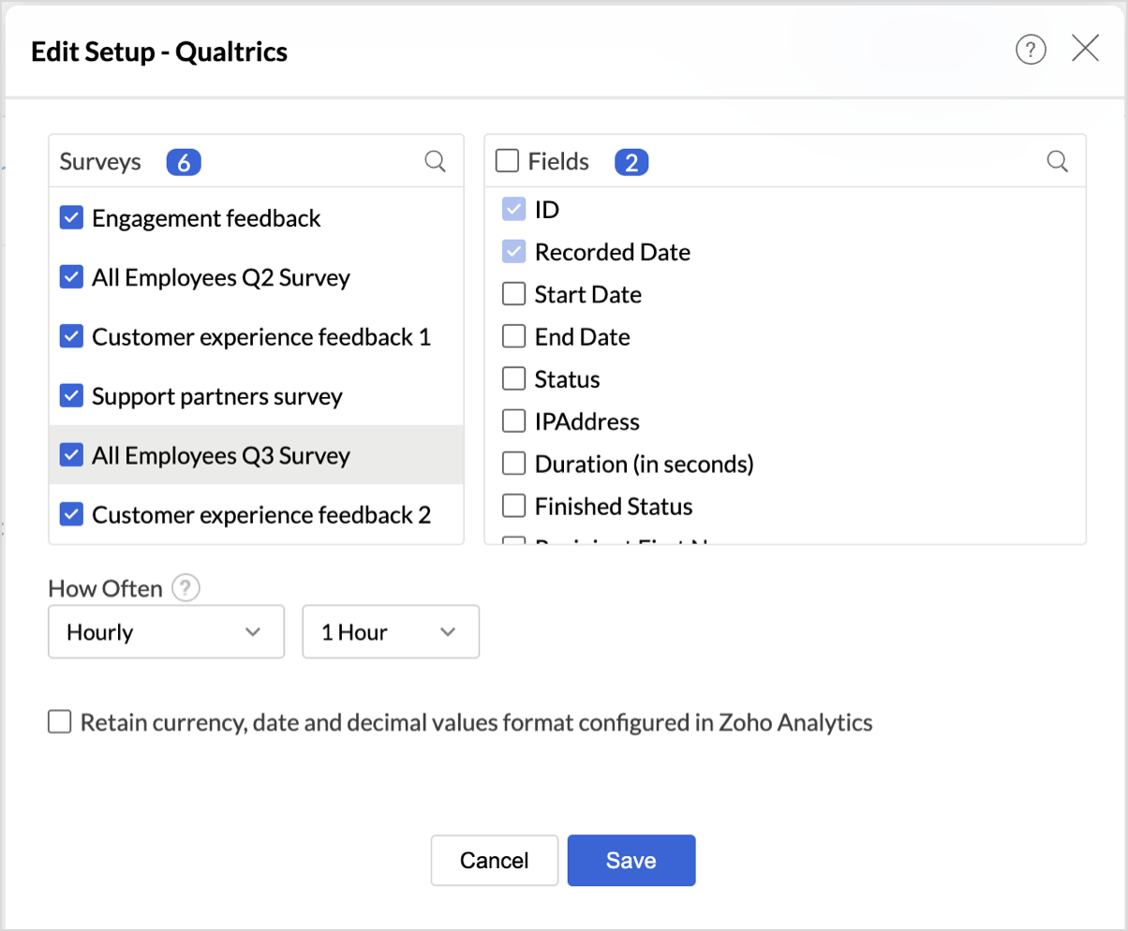Screen dimensions: 1128x931
Task: Uncheck Customer experience feedback 2 checkbox
Action: click(x=71, y=514)
